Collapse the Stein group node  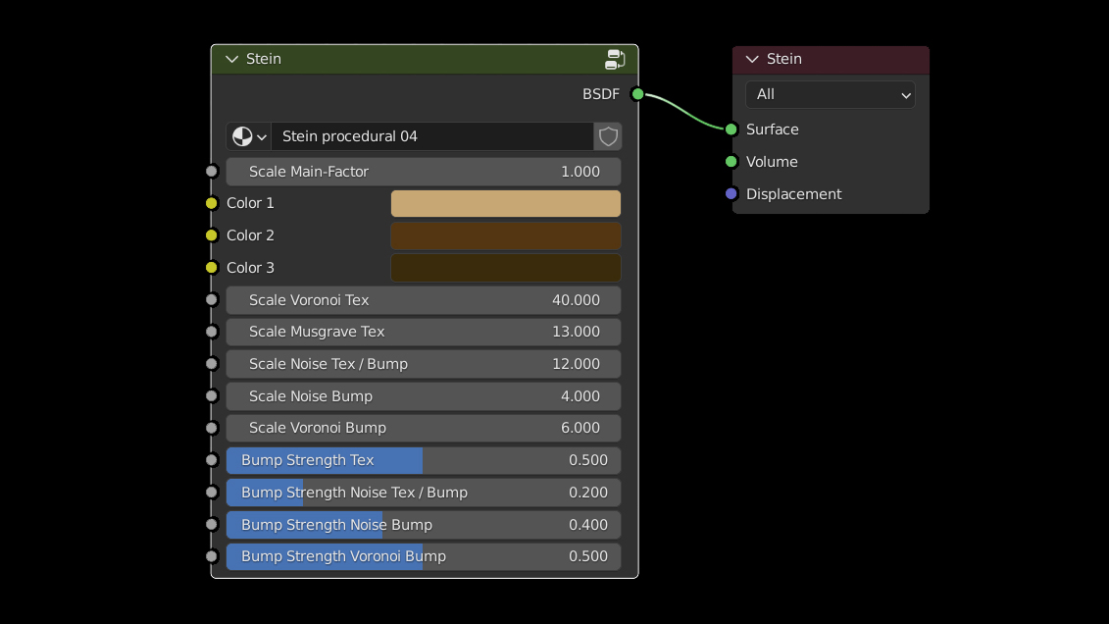click(232, 59)
